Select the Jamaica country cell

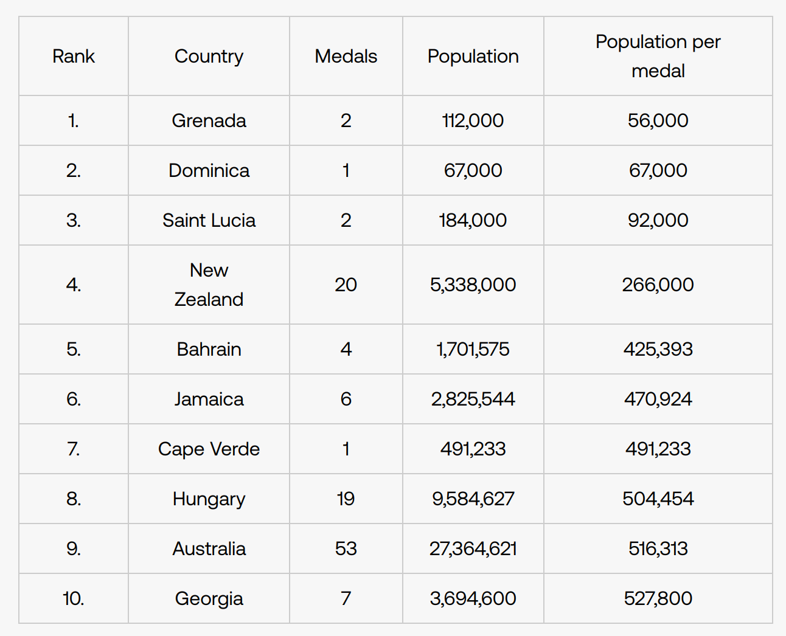pos(209,399)
